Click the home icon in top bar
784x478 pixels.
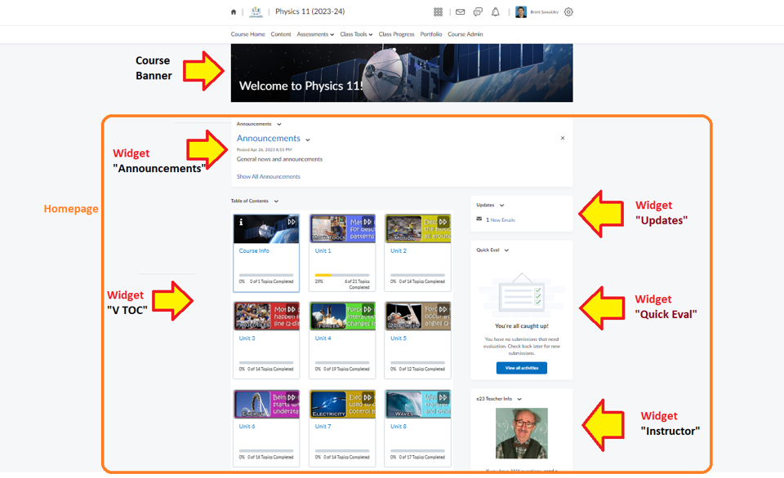tap(234, 12)
